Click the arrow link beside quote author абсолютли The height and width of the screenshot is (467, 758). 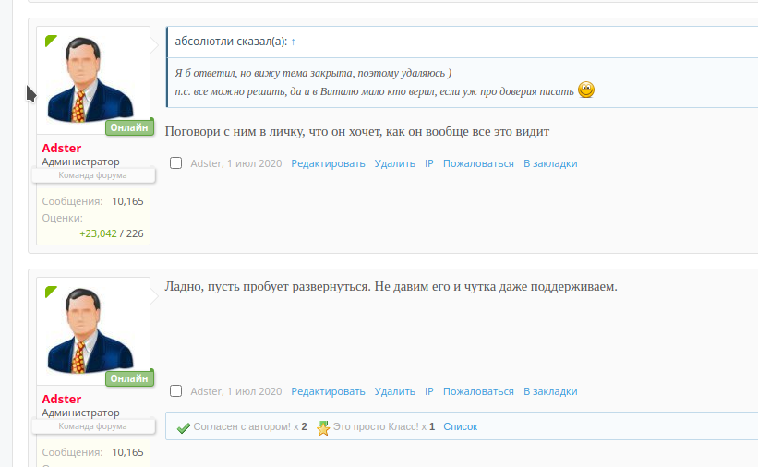tap(293, 42)
